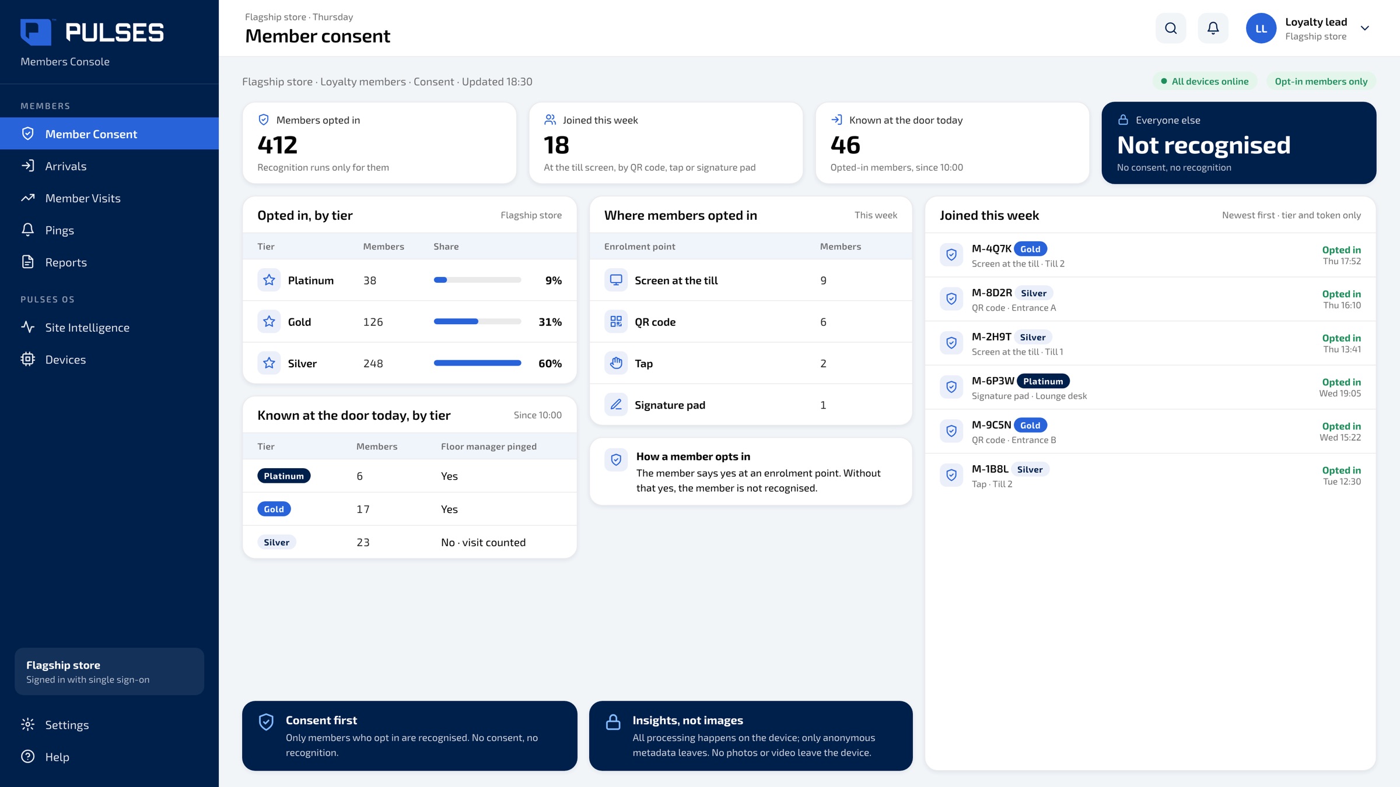This screenshot has width=1400, height=787.
Task: Open Pings in sidebar
Action: 109,230
